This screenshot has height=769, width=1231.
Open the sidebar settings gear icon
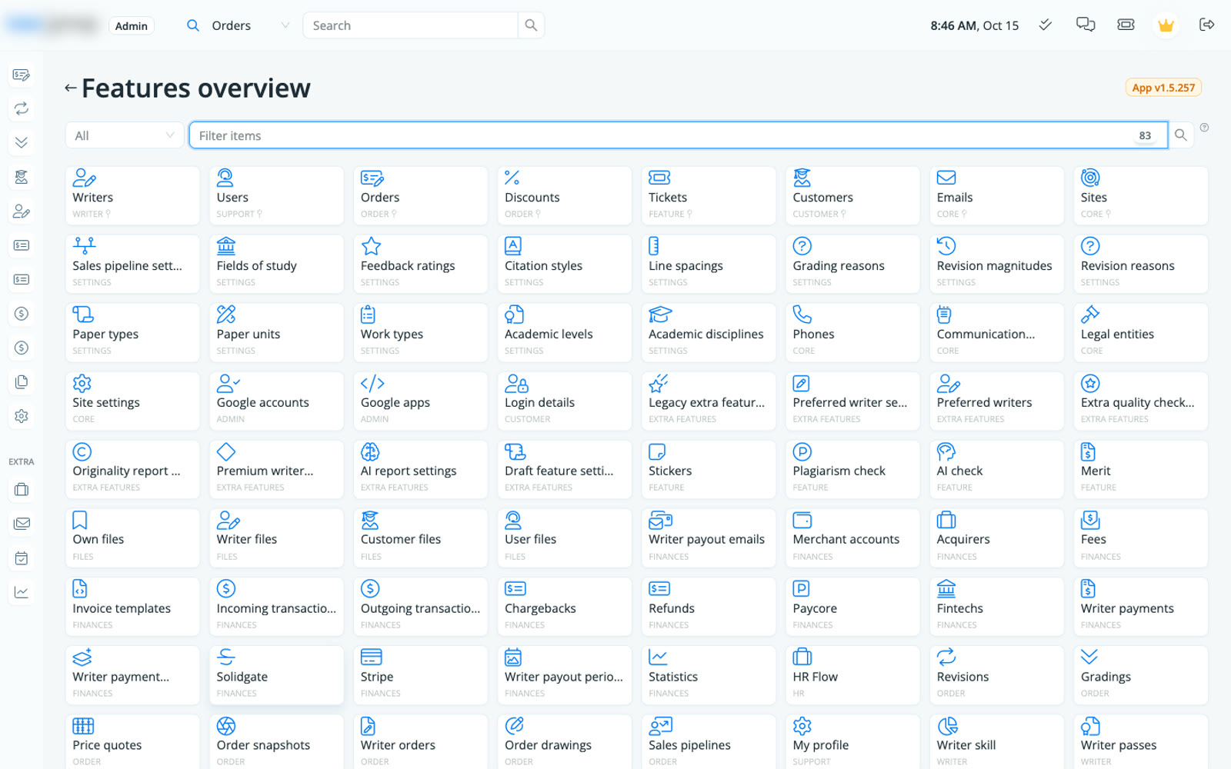tap(22, 416)
